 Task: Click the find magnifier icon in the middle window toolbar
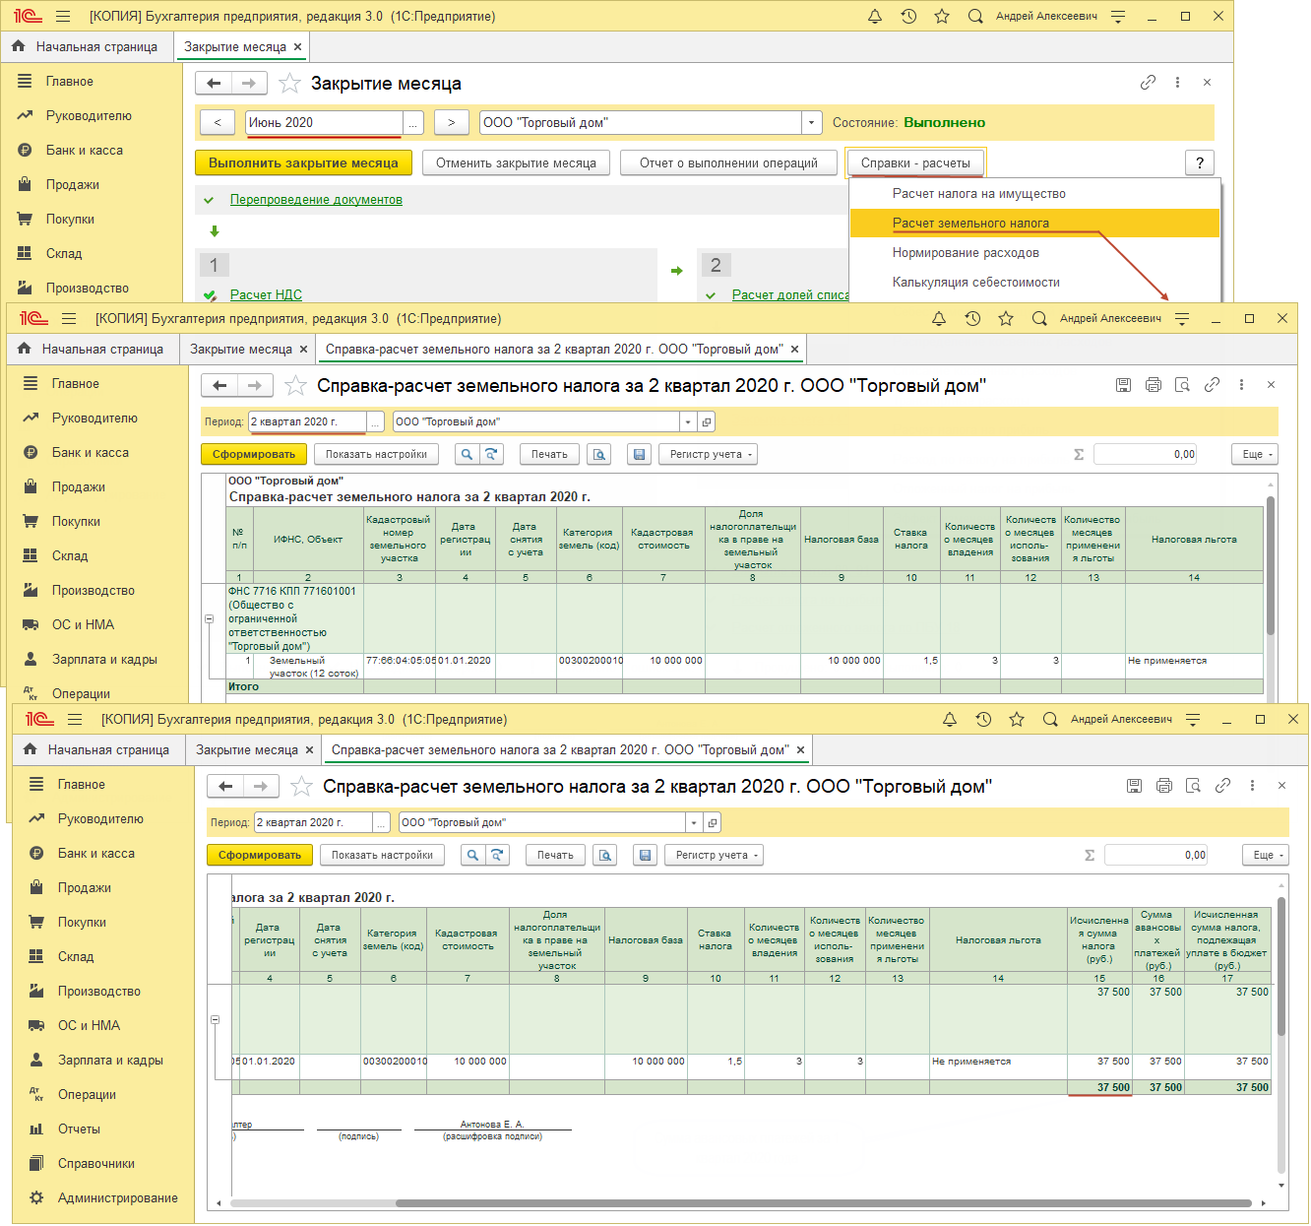point(468,455)
